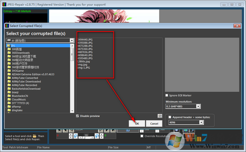Select the dingtake folder
Screen dimensions: 246x152
click(x=17, y=111)
